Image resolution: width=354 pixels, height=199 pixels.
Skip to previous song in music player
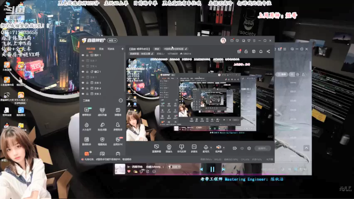point(201,169)
